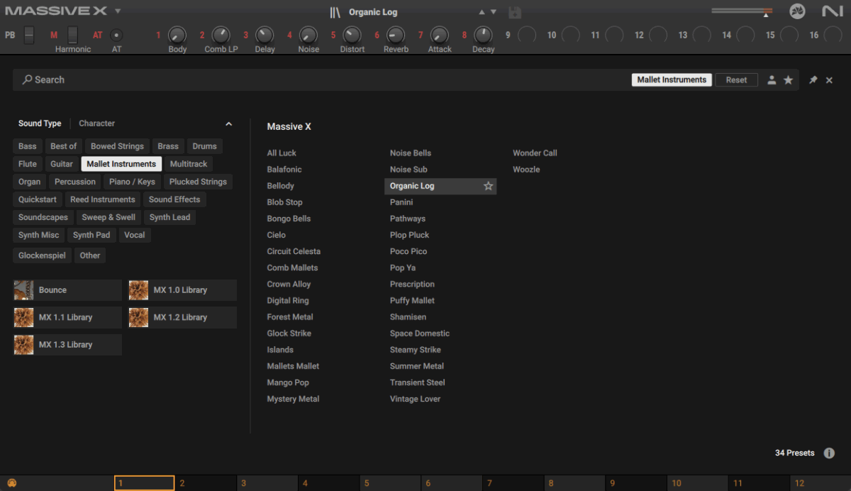Load the next preset arrow down
This screenshot has height=491, width=851.
(494, 12)
